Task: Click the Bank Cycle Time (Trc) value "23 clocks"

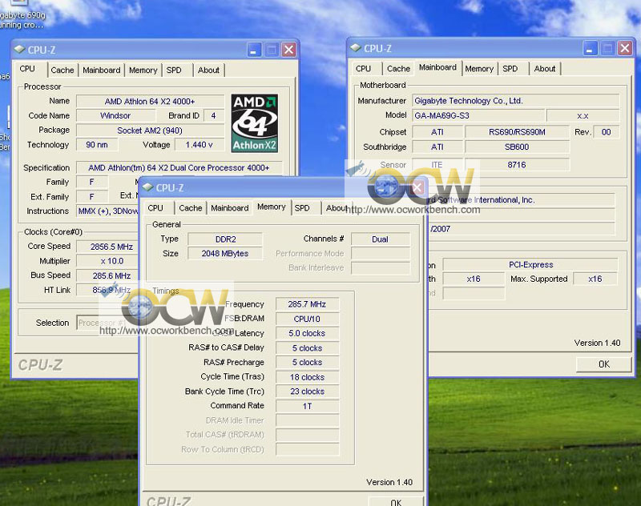Action: (307, 392)
